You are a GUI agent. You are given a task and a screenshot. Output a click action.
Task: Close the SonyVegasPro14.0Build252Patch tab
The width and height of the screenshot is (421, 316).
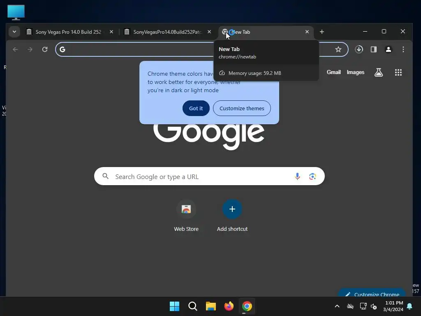(x=209, y=32)
